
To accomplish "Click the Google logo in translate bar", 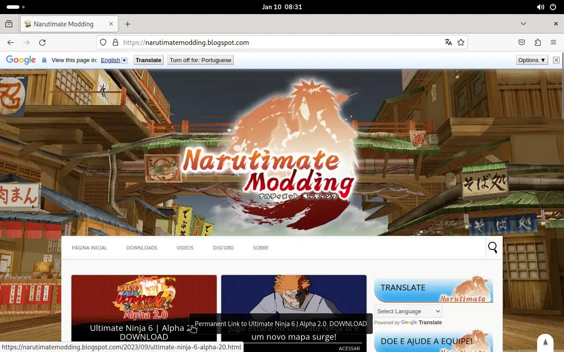I will [x=21, y=60].
